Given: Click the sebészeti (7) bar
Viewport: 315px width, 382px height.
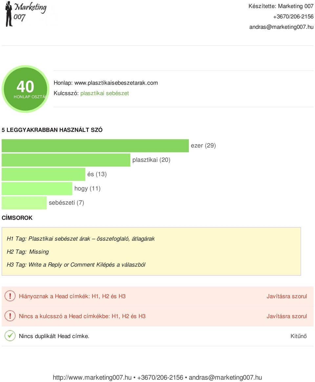Looking at the screenshot, I should [x=24, y=203].
